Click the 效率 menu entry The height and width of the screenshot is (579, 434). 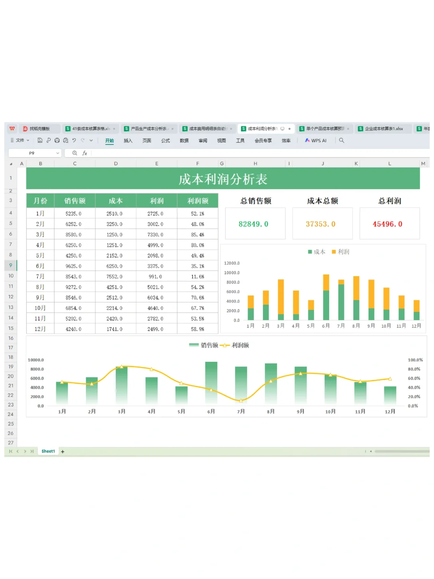click(286, 140)
